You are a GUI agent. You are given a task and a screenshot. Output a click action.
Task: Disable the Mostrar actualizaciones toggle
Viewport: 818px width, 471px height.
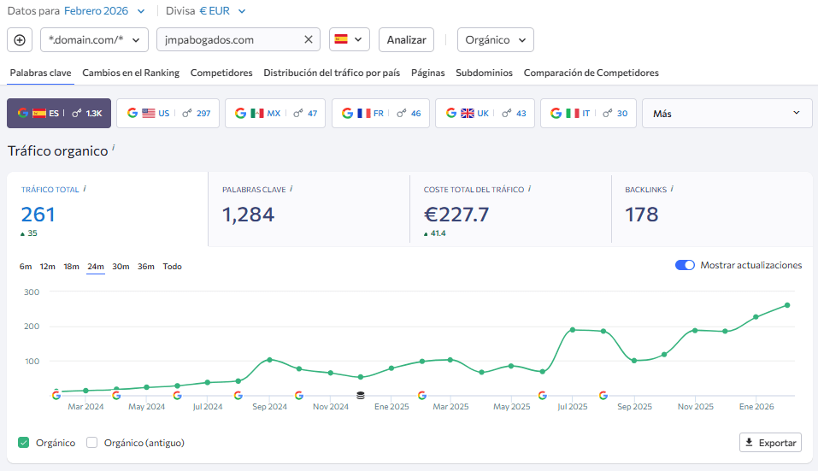(x=685, y=265)
